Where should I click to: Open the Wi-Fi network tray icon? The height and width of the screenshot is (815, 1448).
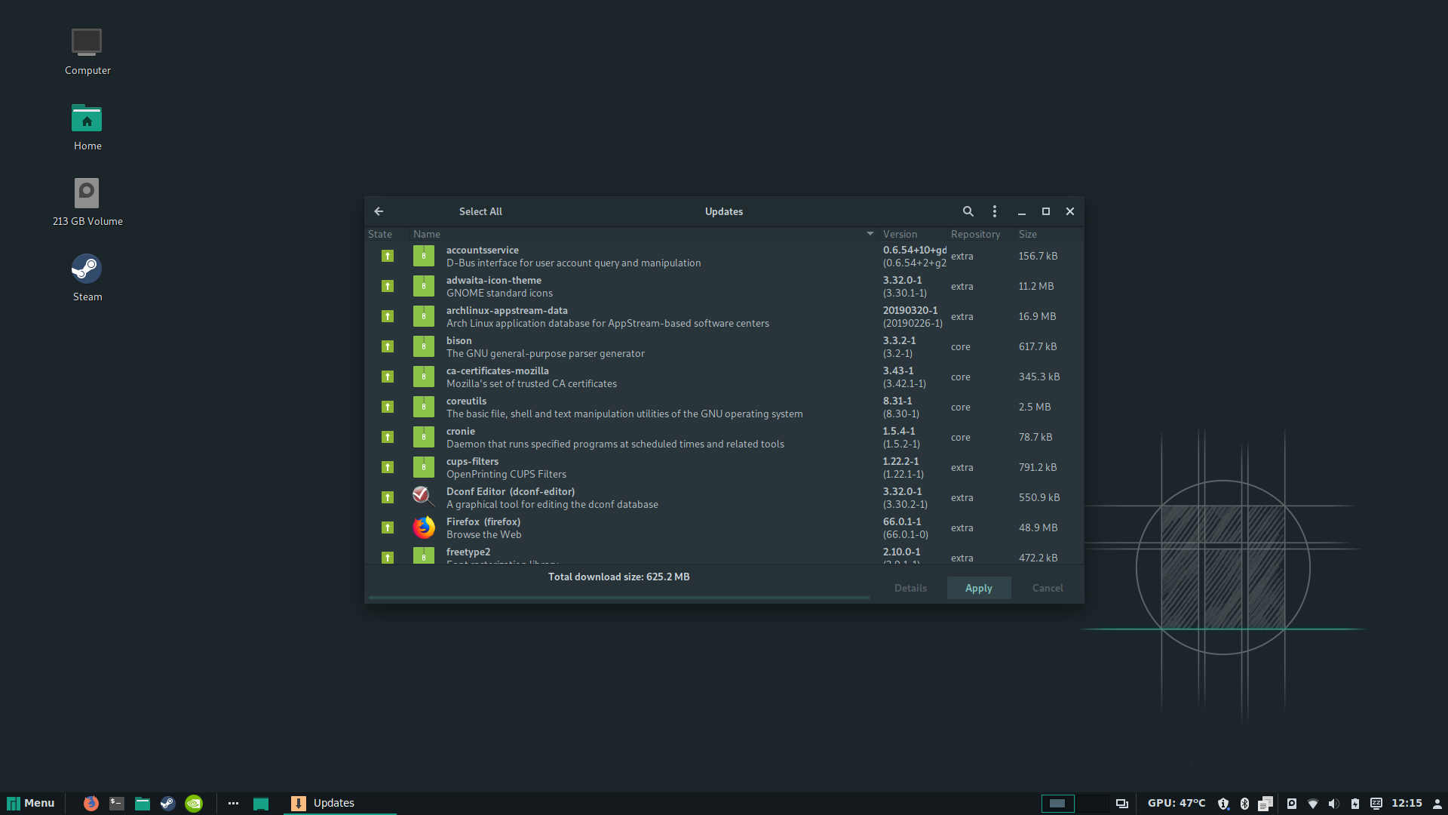1313,804
